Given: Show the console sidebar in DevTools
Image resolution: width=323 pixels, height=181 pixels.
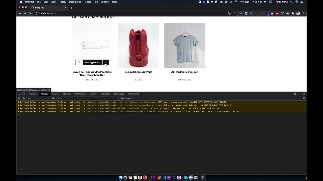Looking at the screenshot, I should point(19,98).
